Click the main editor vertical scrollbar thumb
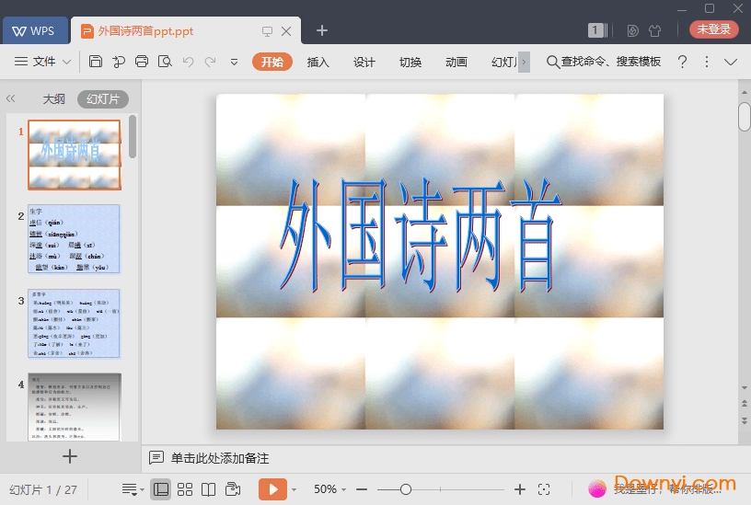 (x=744, y=116)
